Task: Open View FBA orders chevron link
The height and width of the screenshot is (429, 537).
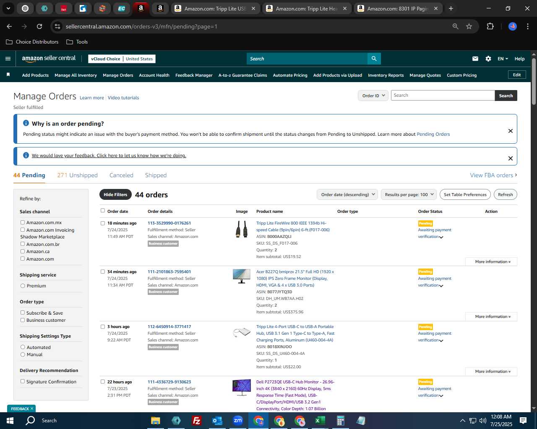Action: click(493, 175)
